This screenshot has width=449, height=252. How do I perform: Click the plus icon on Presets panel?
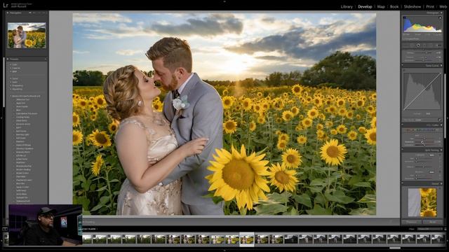(x=45, y=59)
